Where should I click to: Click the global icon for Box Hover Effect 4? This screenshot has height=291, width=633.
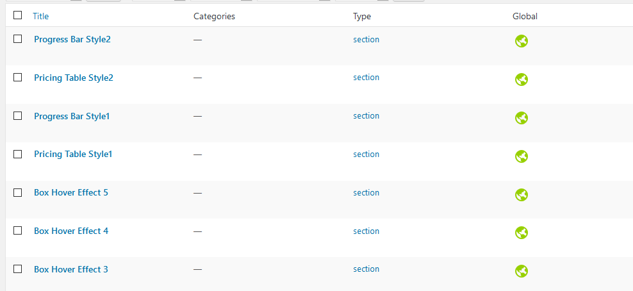521,233
